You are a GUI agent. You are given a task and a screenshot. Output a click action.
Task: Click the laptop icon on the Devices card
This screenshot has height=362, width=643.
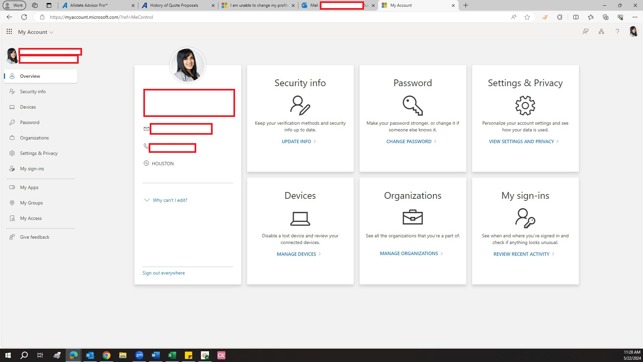[x=300, y=219]
